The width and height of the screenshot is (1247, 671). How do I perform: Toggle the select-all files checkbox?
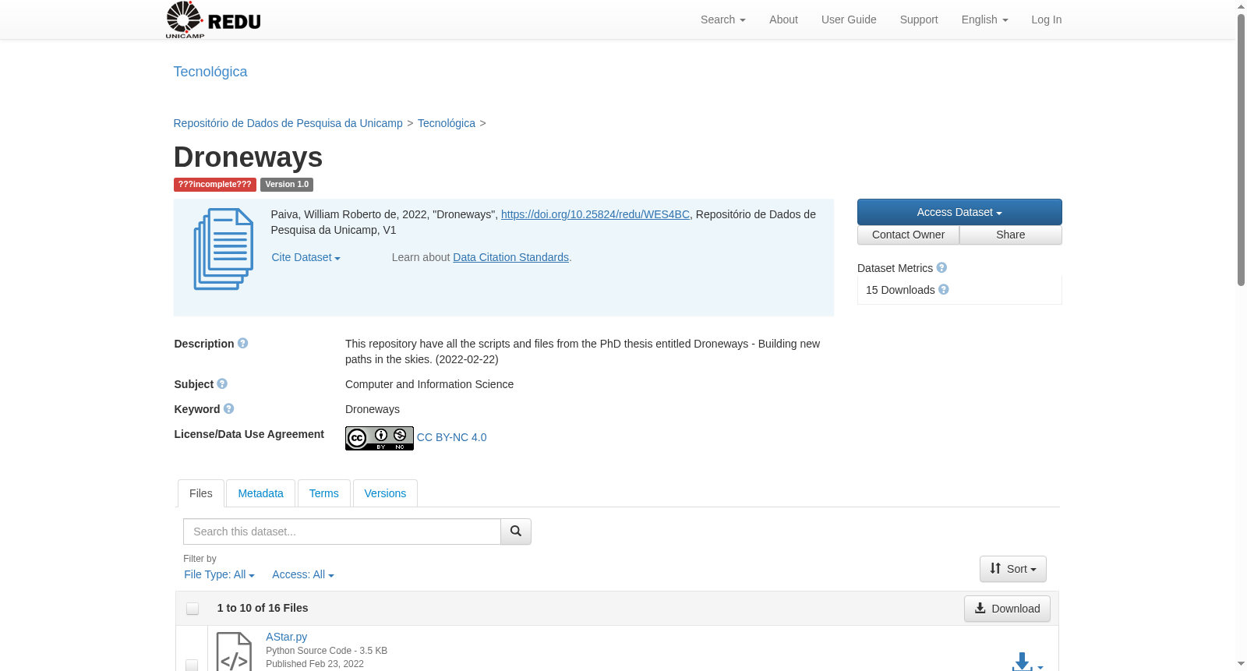click(193, 609)
